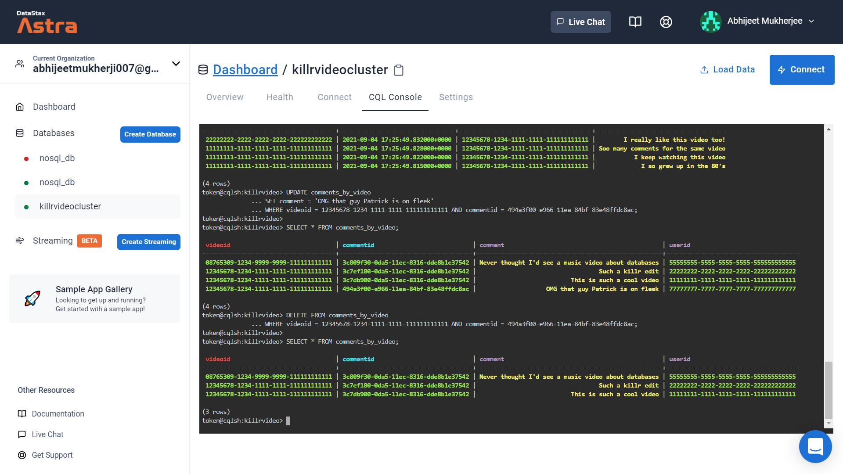Click the CQL console vertical scrollbar thumb

[829, 390]
